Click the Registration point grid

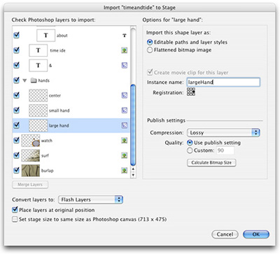[191, 92]
